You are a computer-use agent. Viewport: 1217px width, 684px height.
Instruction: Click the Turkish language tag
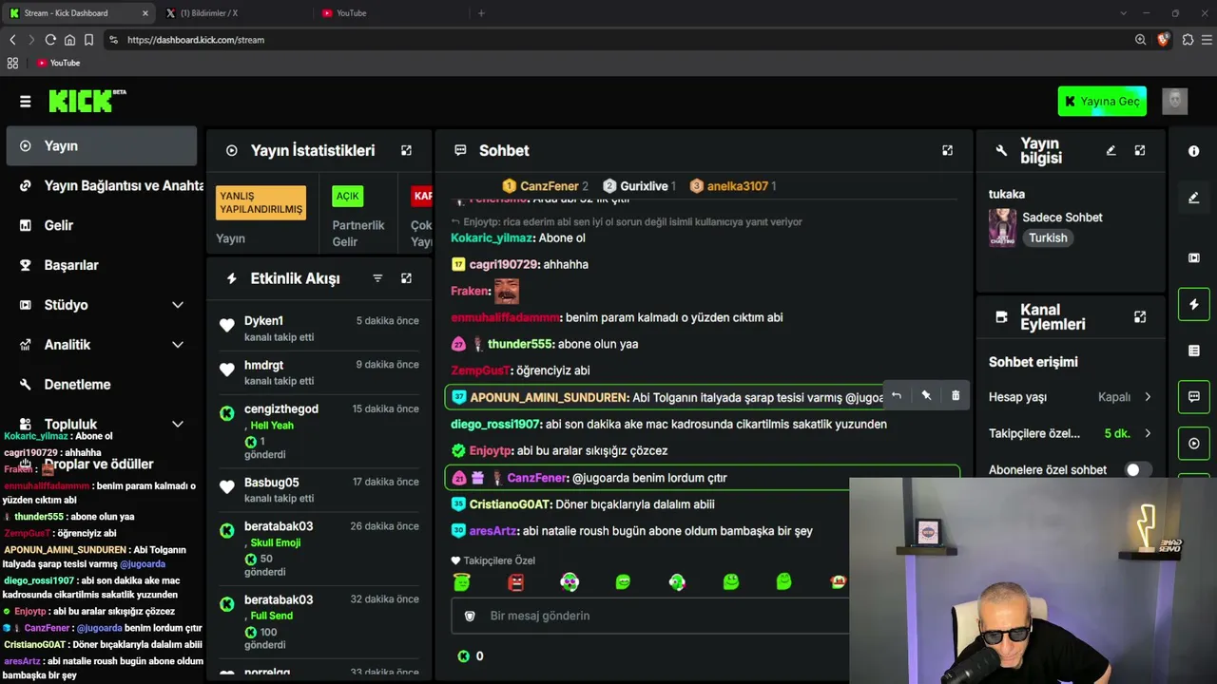1048,238
